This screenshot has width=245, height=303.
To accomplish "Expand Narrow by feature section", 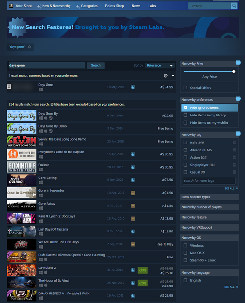I will tap(209, 217).
